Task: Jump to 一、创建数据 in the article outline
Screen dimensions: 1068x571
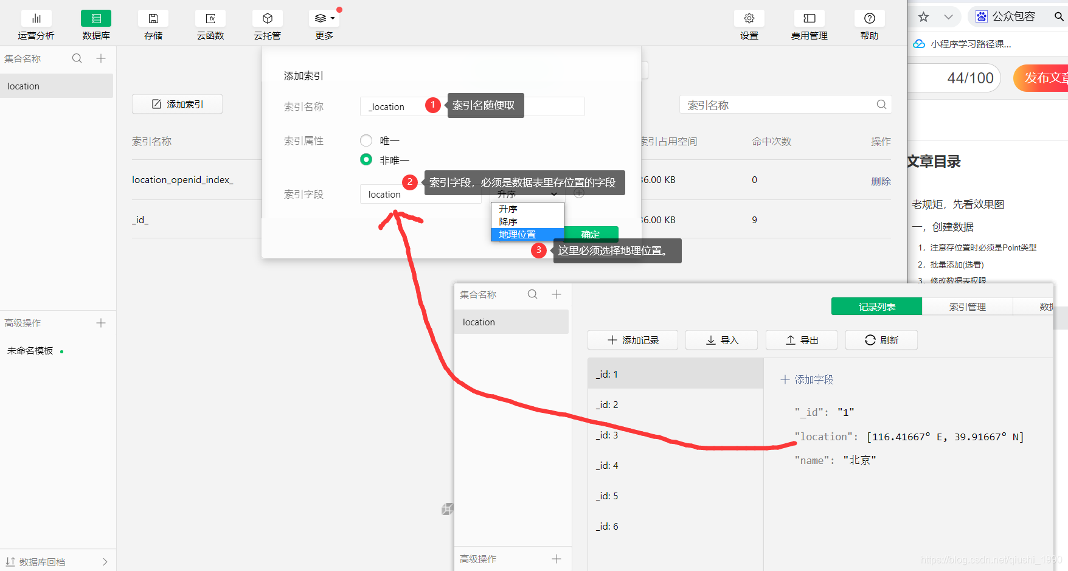Action: pyautogui.click(x=943, y=227)
